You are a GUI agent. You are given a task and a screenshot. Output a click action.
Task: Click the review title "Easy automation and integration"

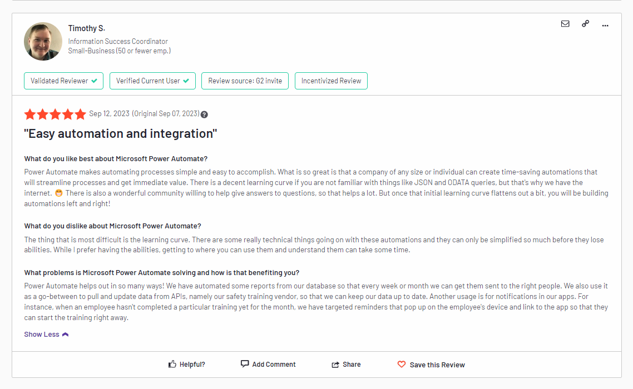[x=120, y=133]
